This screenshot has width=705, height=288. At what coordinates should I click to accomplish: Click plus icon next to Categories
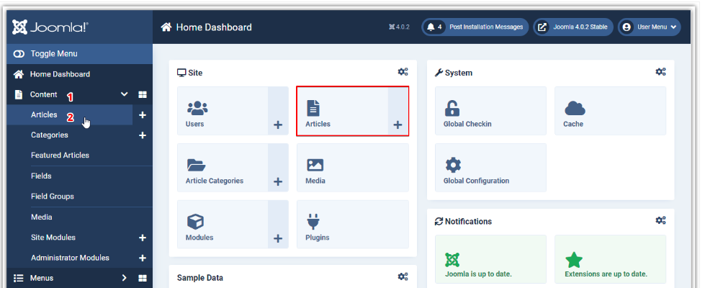point(142,135)
